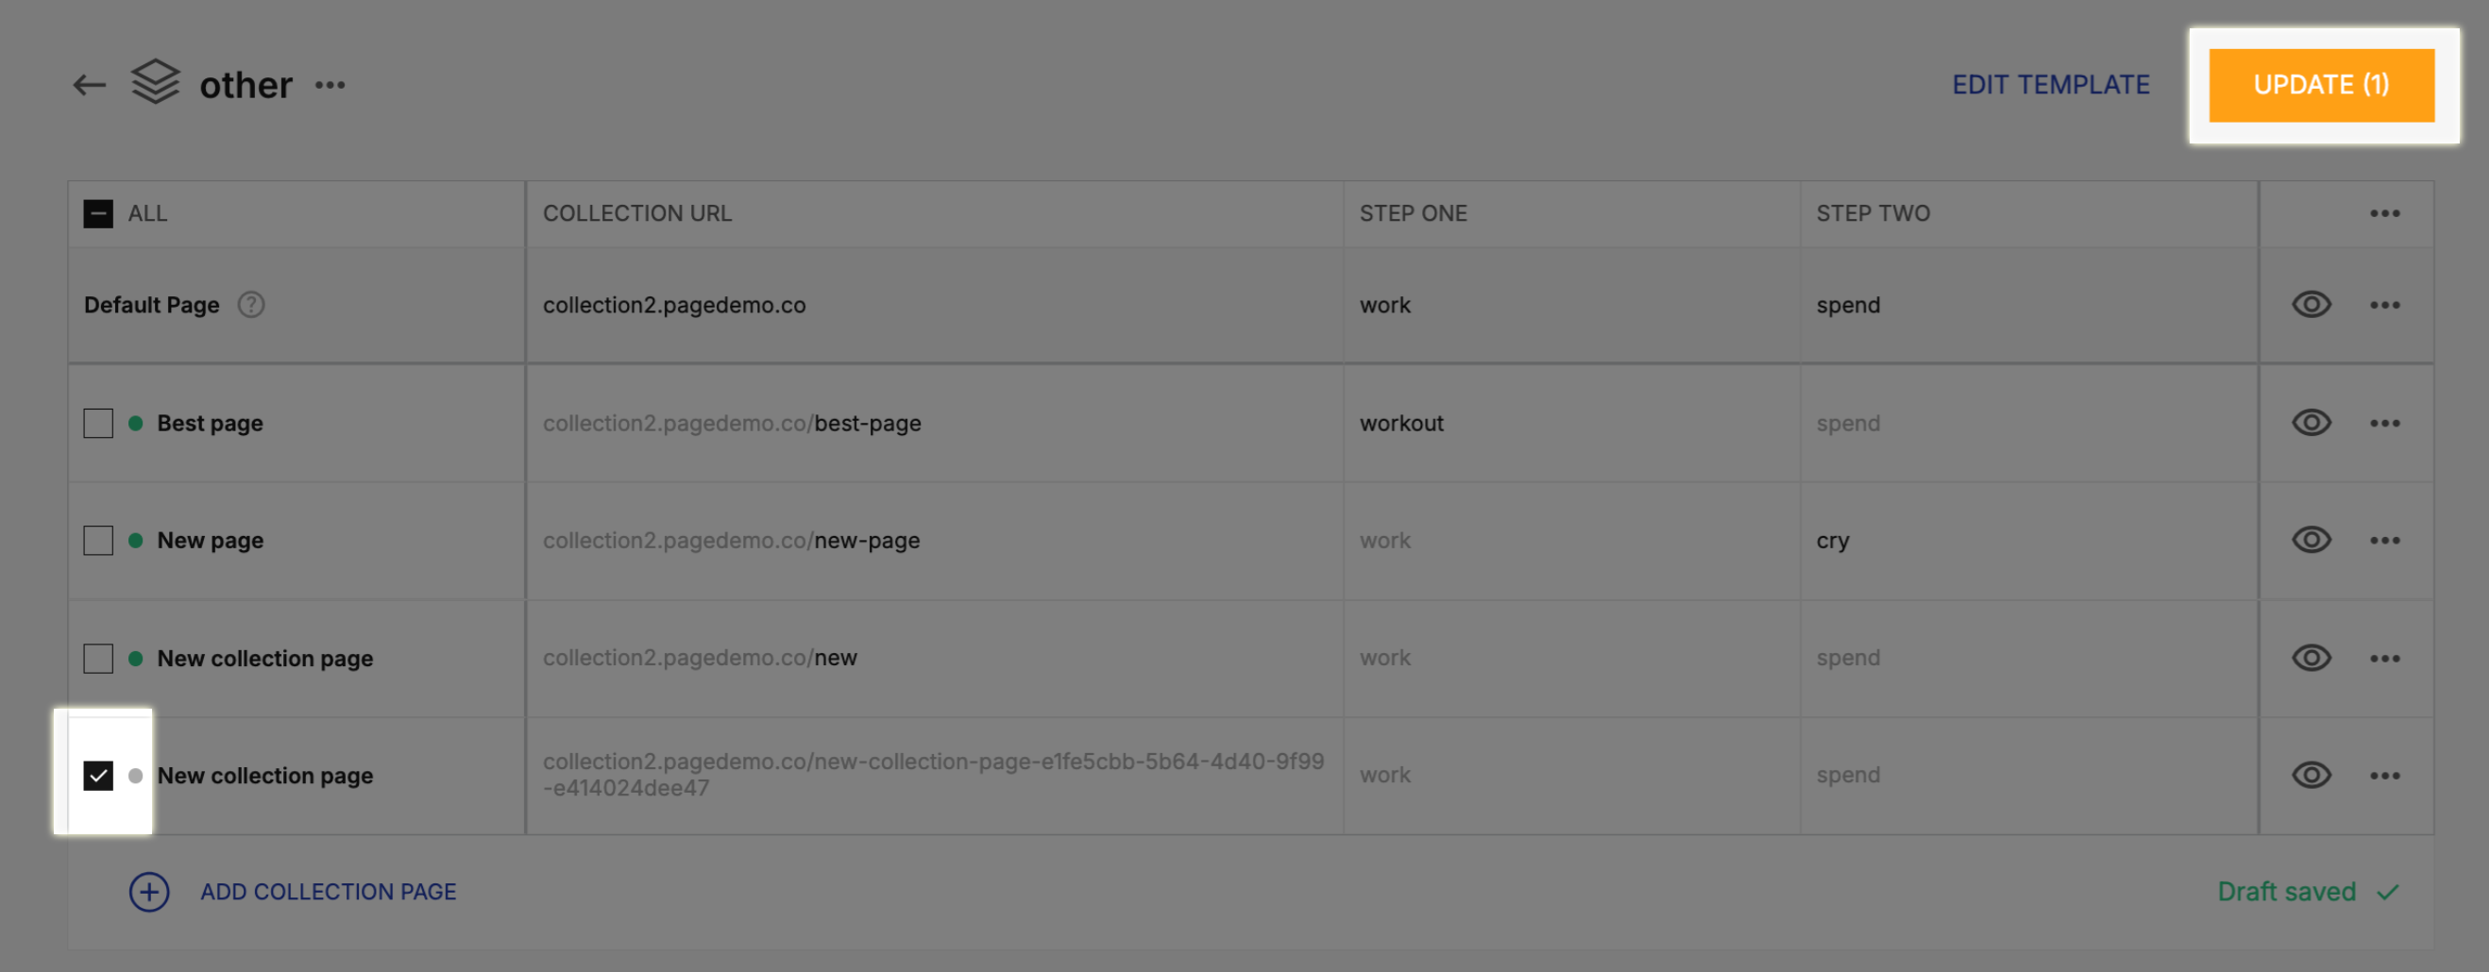Open the ellipsis menu for Best page
Image resolution: width=2489 pixels, height=972 pixels.
click(x=2384, y=422)
